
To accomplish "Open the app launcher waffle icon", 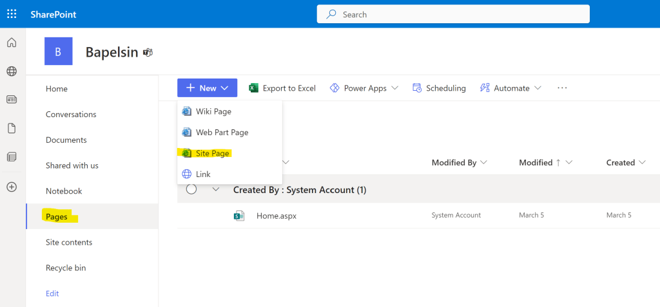I will click(12, 14).
